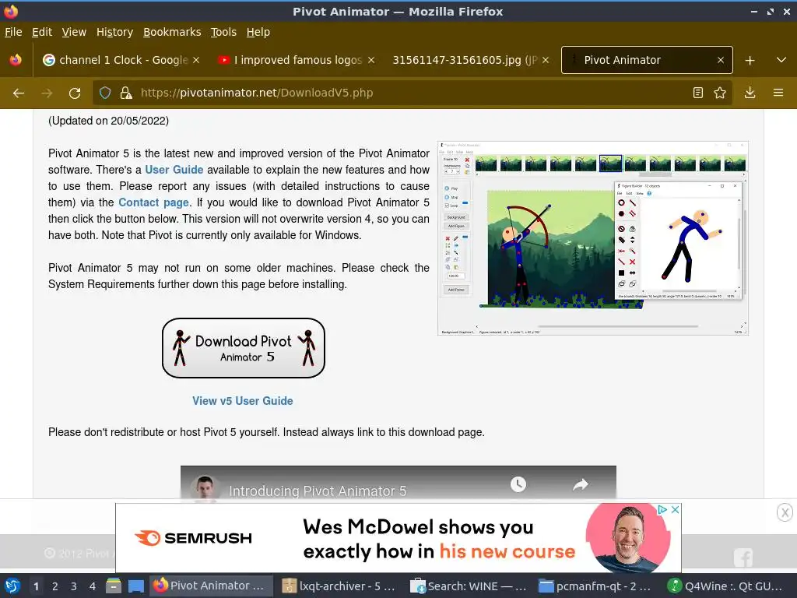Image resolution: width=797 pixels, height=598 pixels.
Task: List all tabs dropdown arrow
Action: (781, 60)
